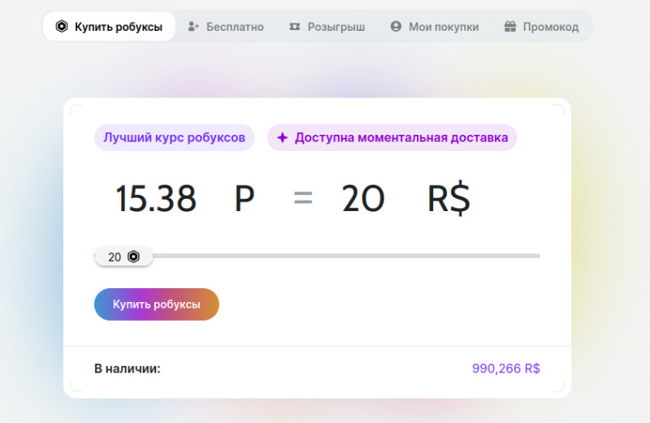This screenshot has width=650, height=423.
Task: Click the gift icon beside Промокод
Action: tap(510, 27)
